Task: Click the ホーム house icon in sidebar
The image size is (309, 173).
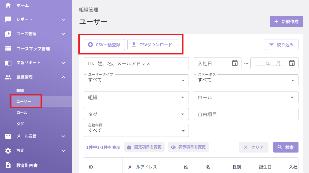Action: pyautogui.click(x=8, y=5)
